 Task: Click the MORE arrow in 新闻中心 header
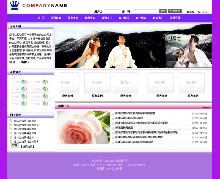tap(207, 107)
